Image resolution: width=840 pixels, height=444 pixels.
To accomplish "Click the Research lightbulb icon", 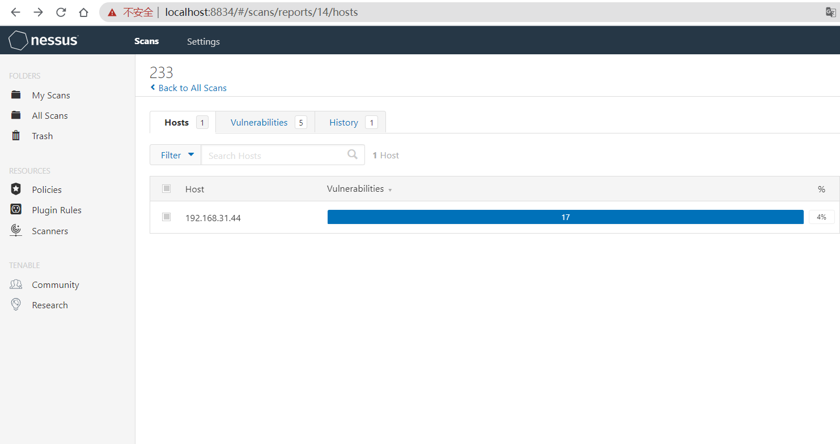I will (16, 304).
